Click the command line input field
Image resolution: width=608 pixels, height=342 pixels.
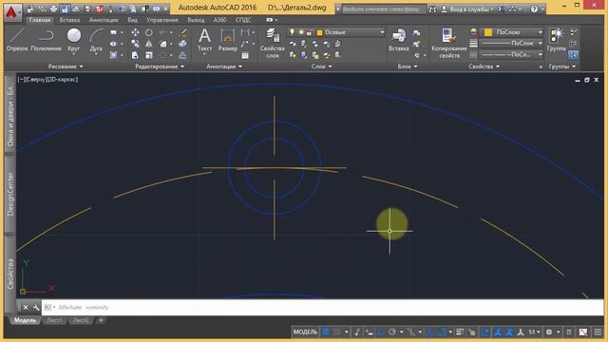click(x=322, y=308)
